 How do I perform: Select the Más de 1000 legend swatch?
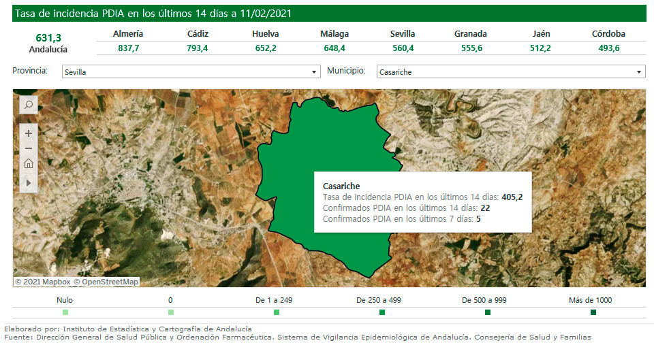[x=593, y=312]
